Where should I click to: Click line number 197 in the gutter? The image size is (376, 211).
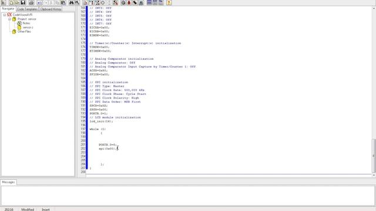[x=83, y=129]
